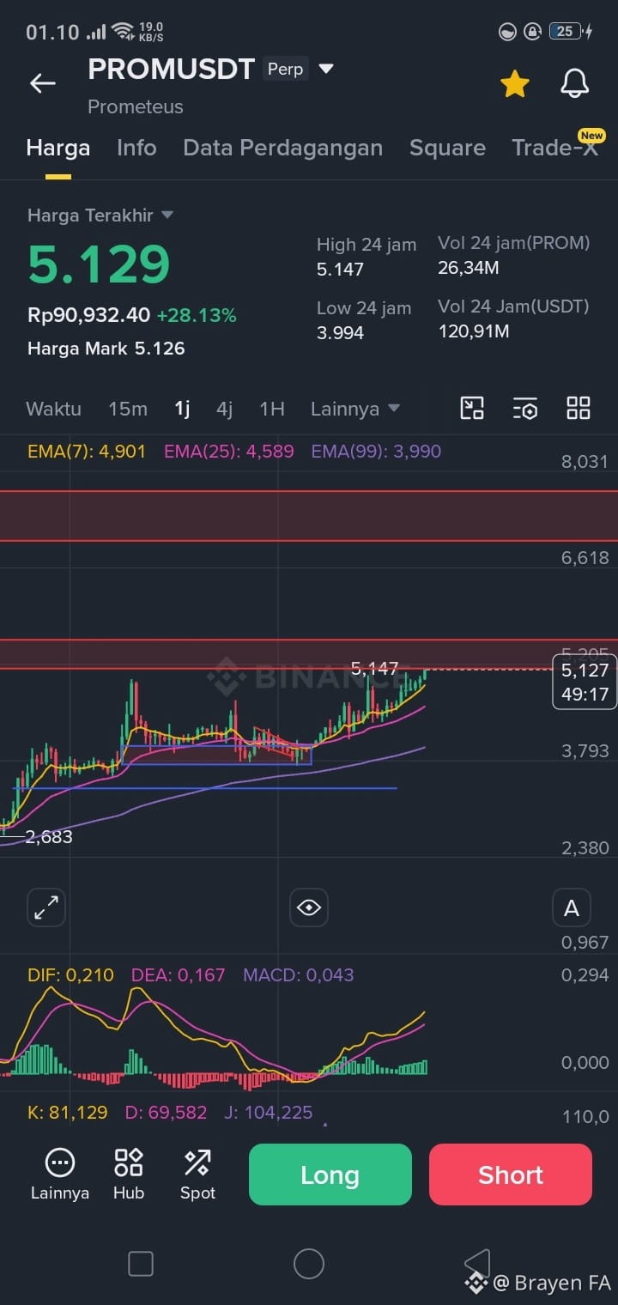This screenshot has height=1305, width=618.
Task: Select the 4j timeframe
Action: click(x=224, y=409)
